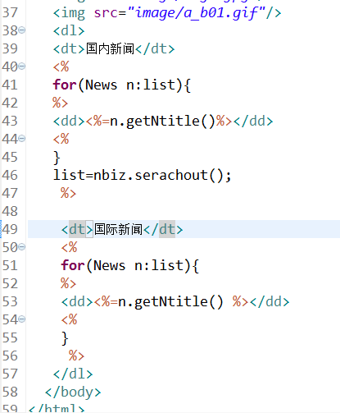The width and height of the screenshot is (340, 413).
Task: Click 'for' keyword on line 41
Action: pos(65,85)
